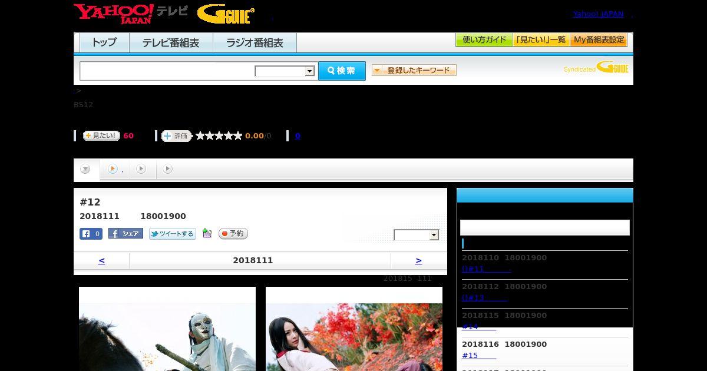Viewport: 707px width, 371px height.
Task: Select the fourth tab with grey play icon
Action: pyautogui.click(x=168, y=170)
